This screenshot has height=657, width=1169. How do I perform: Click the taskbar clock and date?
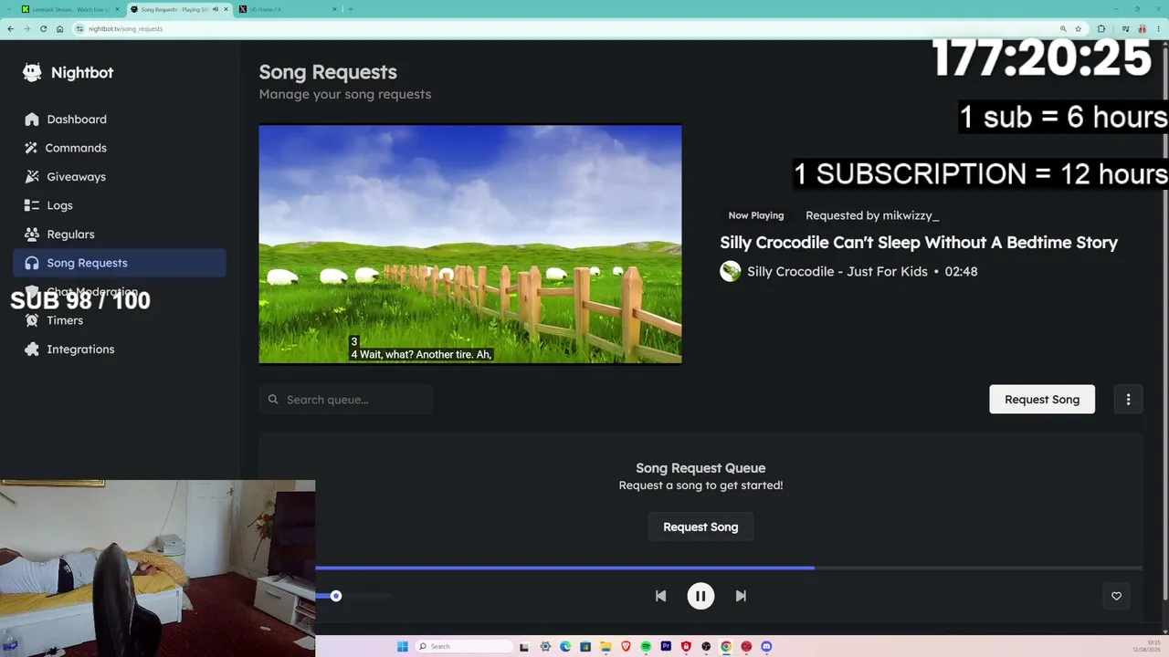click(1149, 647)
